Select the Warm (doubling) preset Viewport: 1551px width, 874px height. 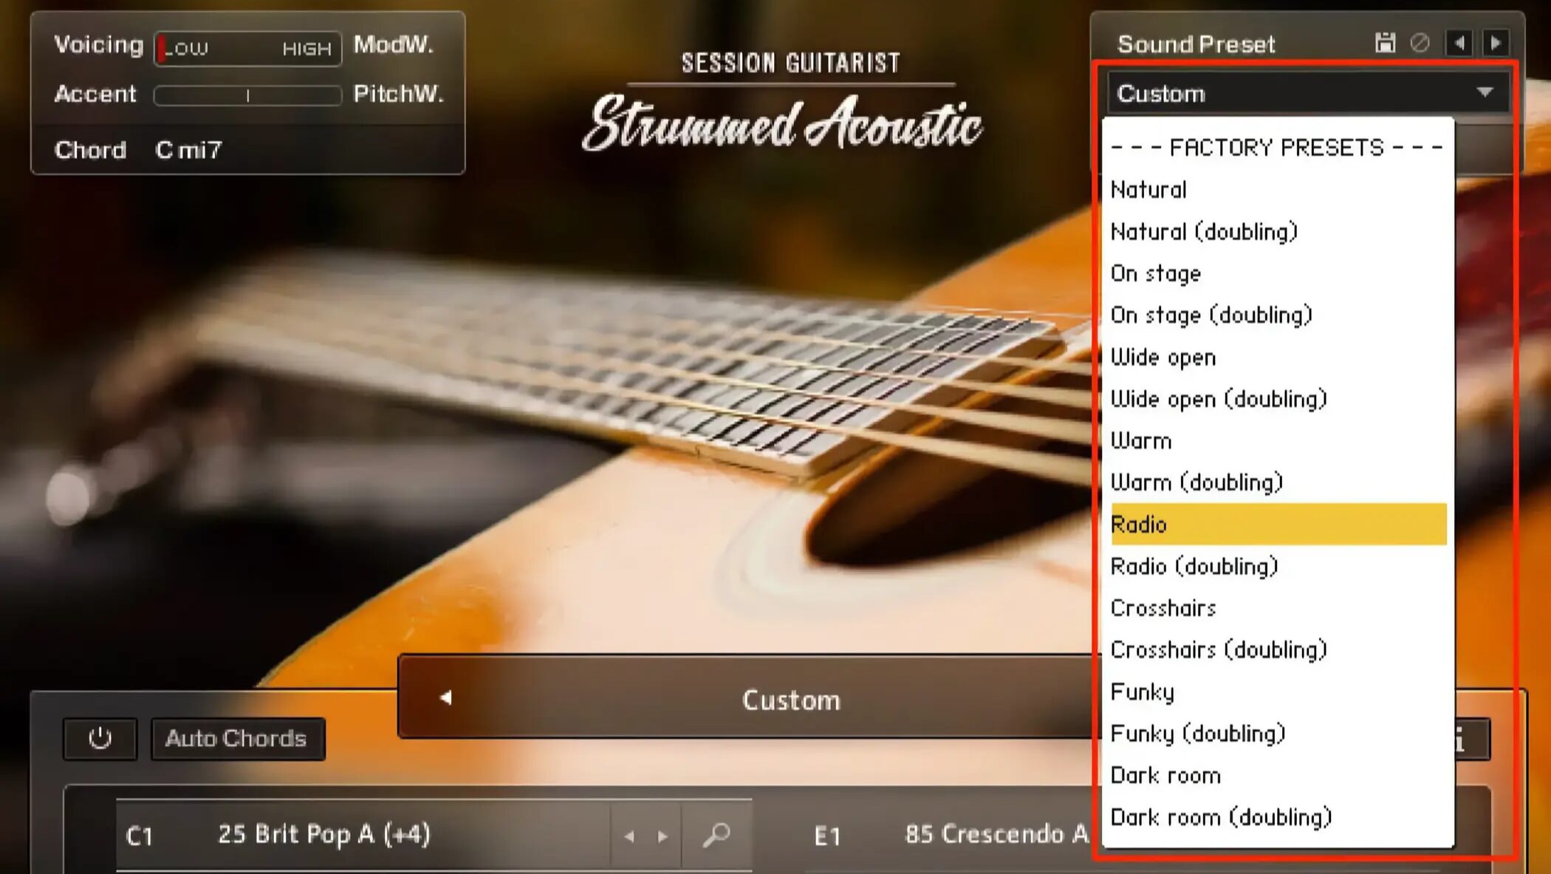click(x=1278, y=482)
